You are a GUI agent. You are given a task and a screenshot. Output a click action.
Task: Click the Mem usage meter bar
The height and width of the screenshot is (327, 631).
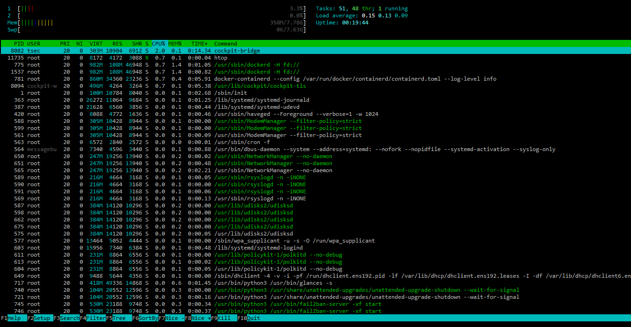pos(157,23)
